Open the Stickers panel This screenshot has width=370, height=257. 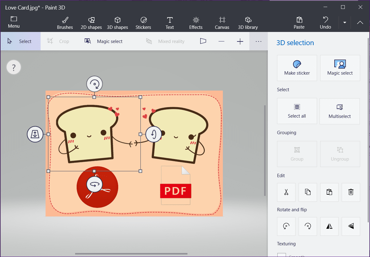(143, 23)
